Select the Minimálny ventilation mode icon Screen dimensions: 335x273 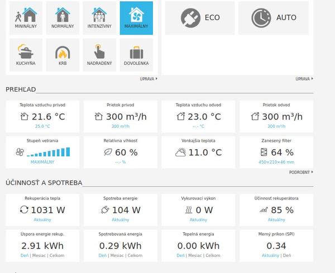[26, 17]
